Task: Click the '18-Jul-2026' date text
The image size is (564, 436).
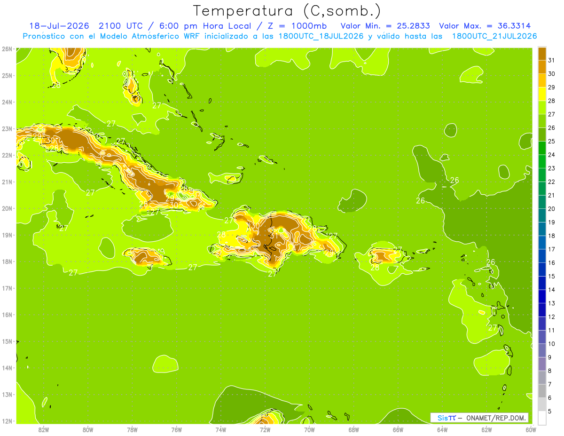Action: click(x=59, y=26)
